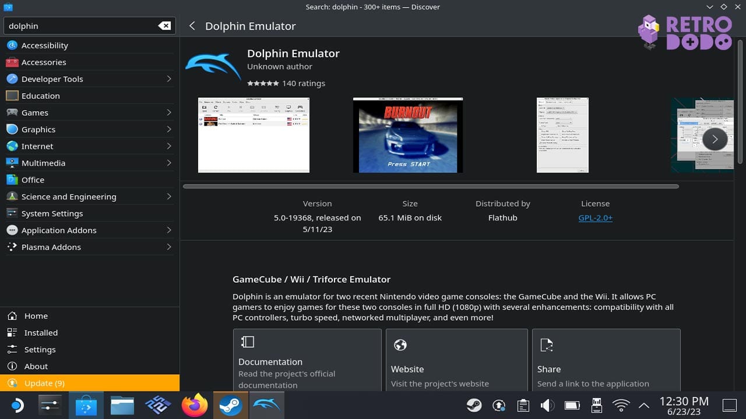Click the Show Desktop button
The height and width of the screenshot is (419, 746).
[729, 406]
